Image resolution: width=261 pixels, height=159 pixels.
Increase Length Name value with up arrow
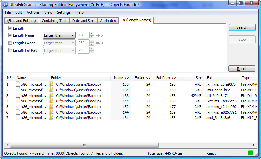(x=92, y=34)
